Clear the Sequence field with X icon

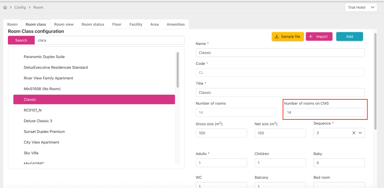354,133
